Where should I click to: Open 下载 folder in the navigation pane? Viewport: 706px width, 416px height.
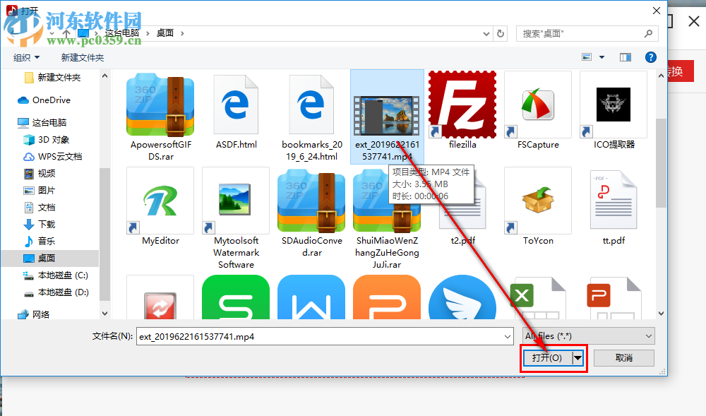click(46, 224)
